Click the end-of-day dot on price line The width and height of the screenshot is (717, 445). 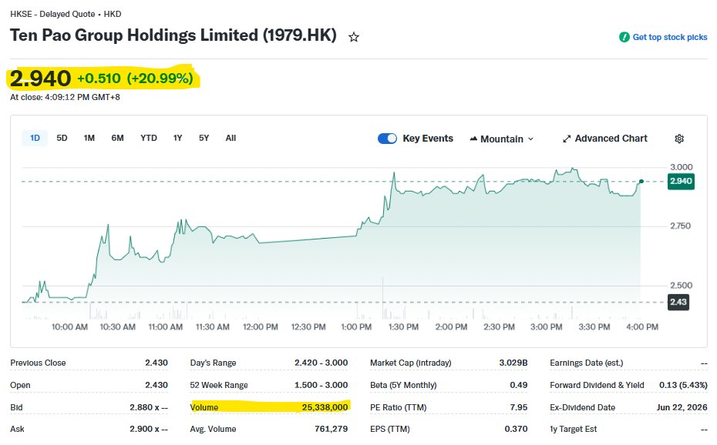point(641,182)
